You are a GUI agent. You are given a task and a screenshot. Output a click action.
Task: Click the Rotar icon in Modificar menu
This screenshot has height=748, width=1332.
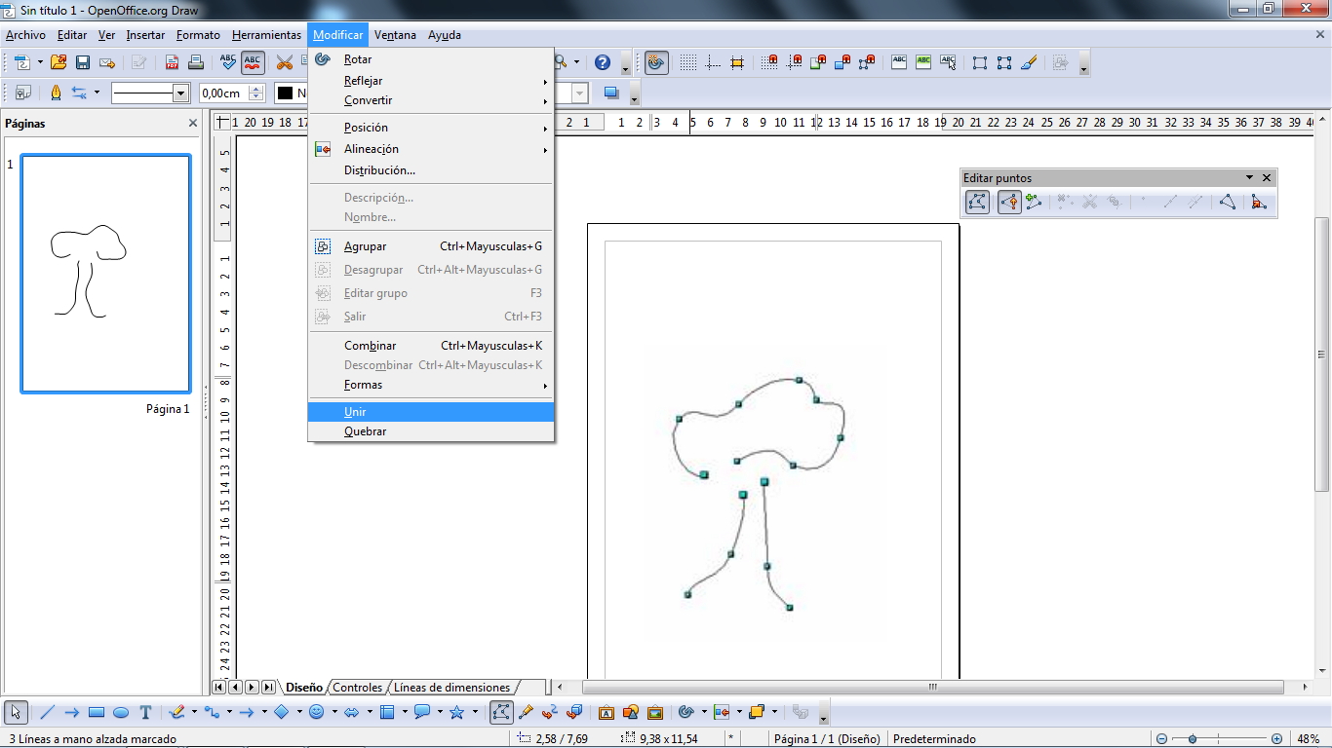(x=323, y=59)
